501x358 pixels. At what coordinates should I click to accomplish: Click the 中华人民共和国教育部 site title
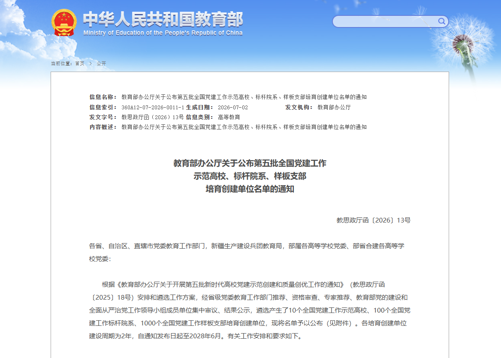pos(163,19)
